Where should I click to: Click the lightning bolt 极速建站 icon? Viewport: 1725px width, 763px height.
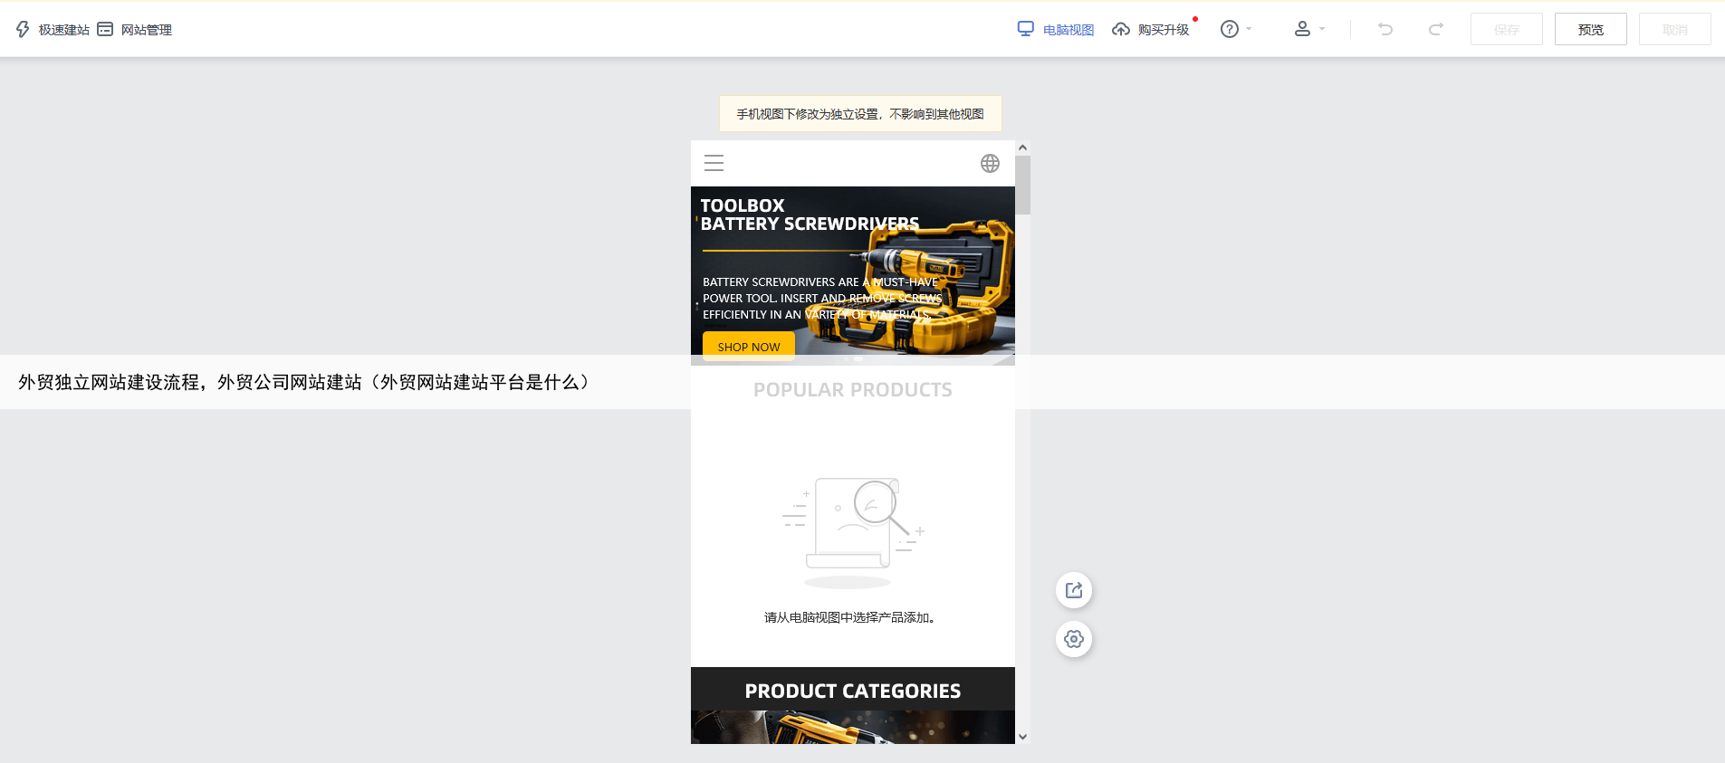tap(24, 30)
